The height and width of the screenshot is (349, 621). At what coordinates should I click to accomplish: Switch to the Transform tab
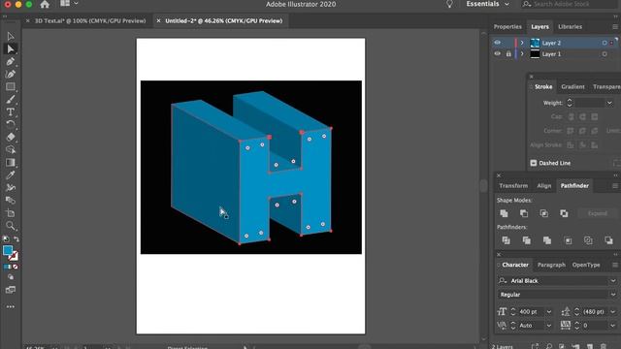pos(513,185)
